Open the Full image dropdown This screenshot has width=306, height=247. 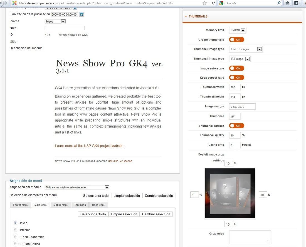tap(240, 59)
